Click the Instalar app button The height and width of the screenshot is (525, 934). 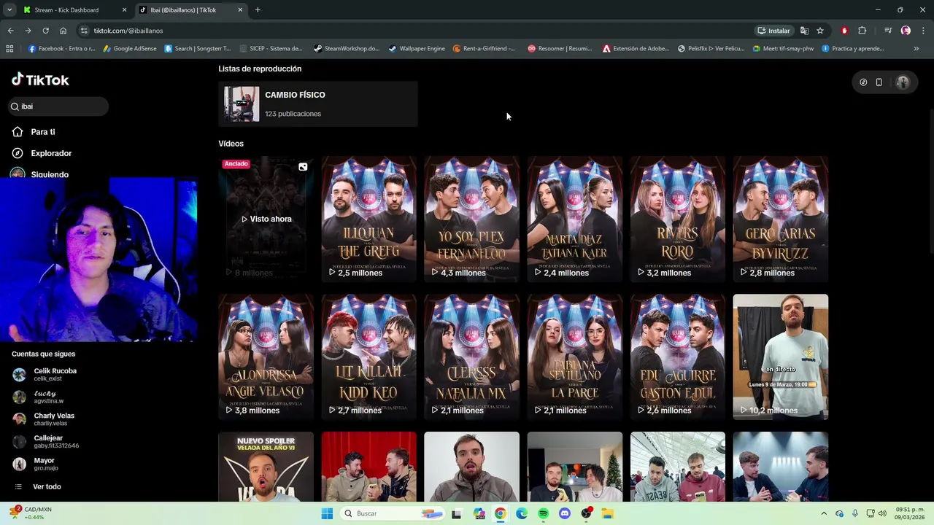point(774,31)
